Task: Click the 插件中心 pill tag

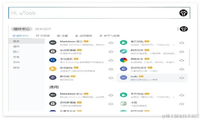Action: tap(22, 29)
